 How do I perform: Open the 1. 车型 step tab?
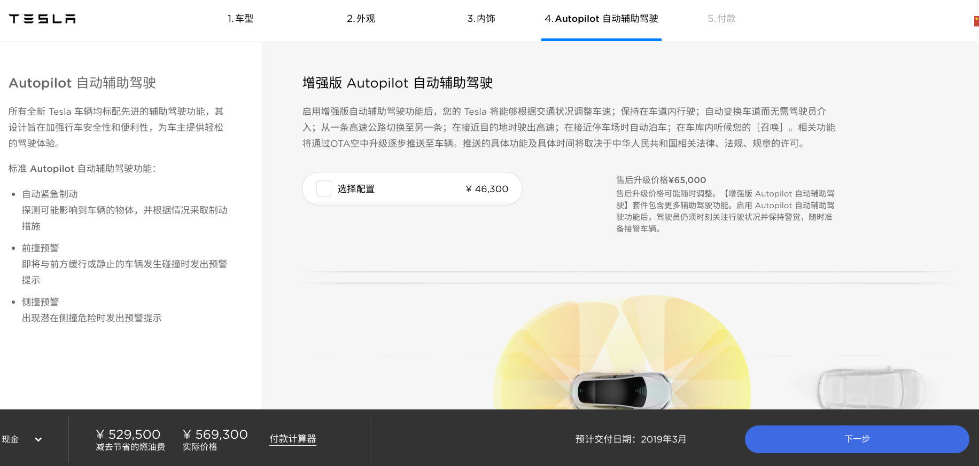(240, 19)
